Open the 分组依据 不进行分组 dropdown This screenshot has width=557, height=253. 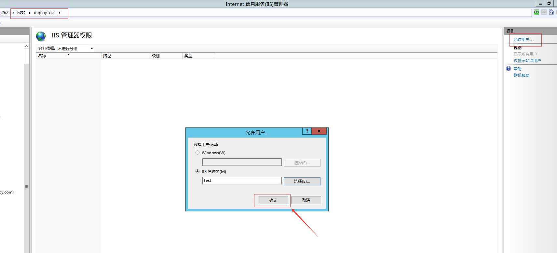(75, 48)
